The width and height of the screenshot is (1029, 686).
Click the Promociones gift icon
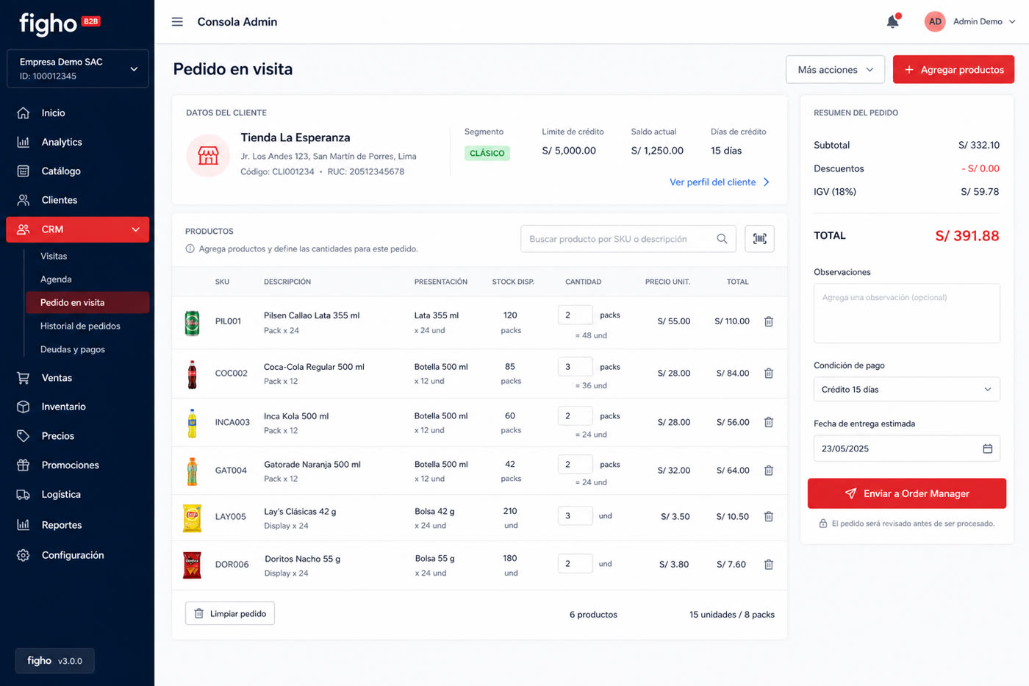(24, 465)
